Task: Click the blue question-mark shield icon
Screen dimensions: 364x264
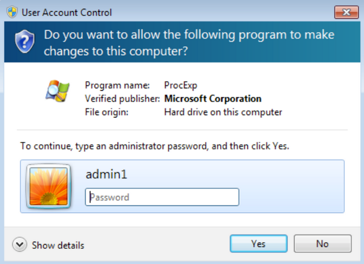Action: tap(25, 41)
